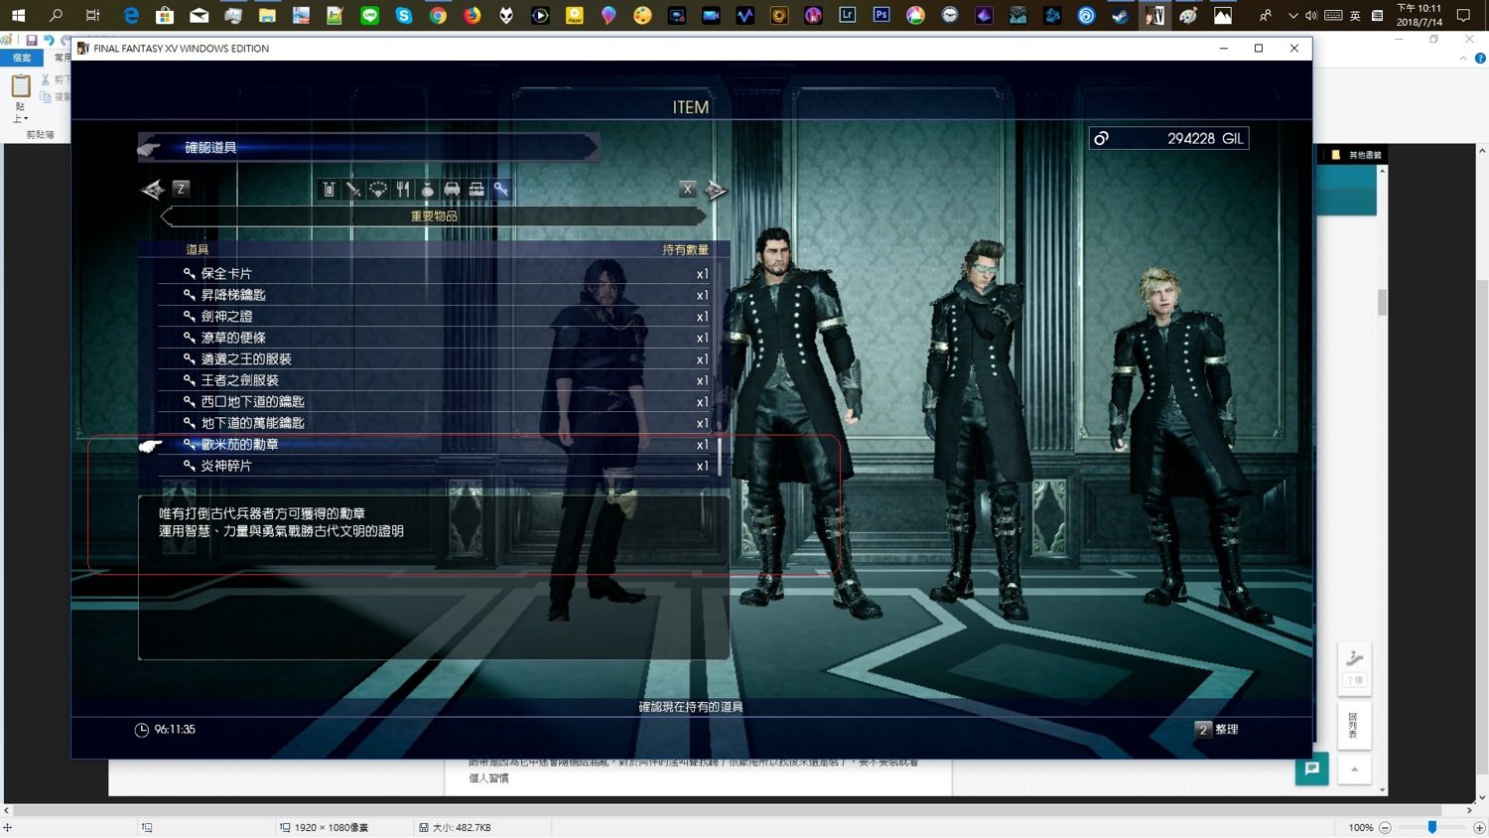This screenshot has width=1489, height=838.
Task: Select the ingredients fork-and-knife category icon
Action: pyautogui.click(x=403, y=189)
